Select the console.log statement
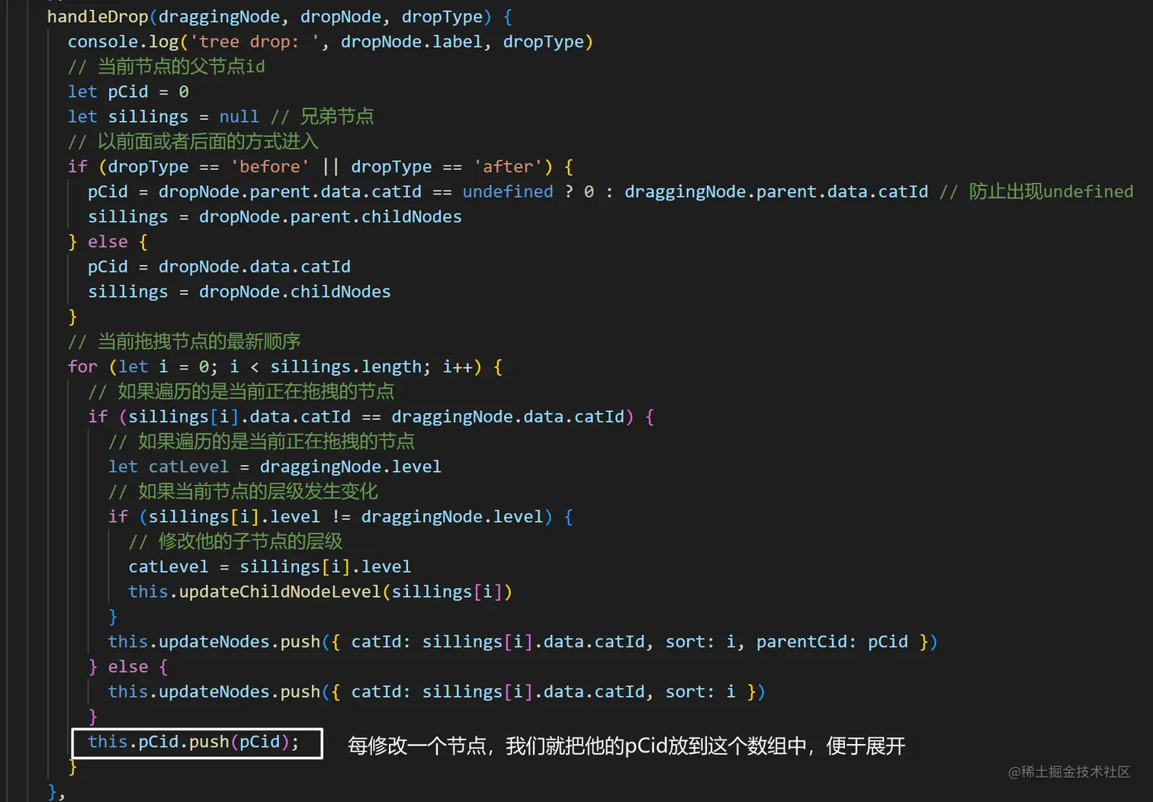The image size is (1153, 802). point(328,41)
